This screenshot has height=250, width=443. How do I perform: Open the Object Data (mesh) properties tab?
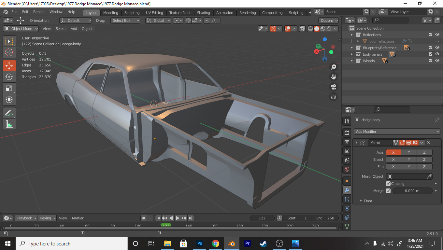click(x=347, y=226)
